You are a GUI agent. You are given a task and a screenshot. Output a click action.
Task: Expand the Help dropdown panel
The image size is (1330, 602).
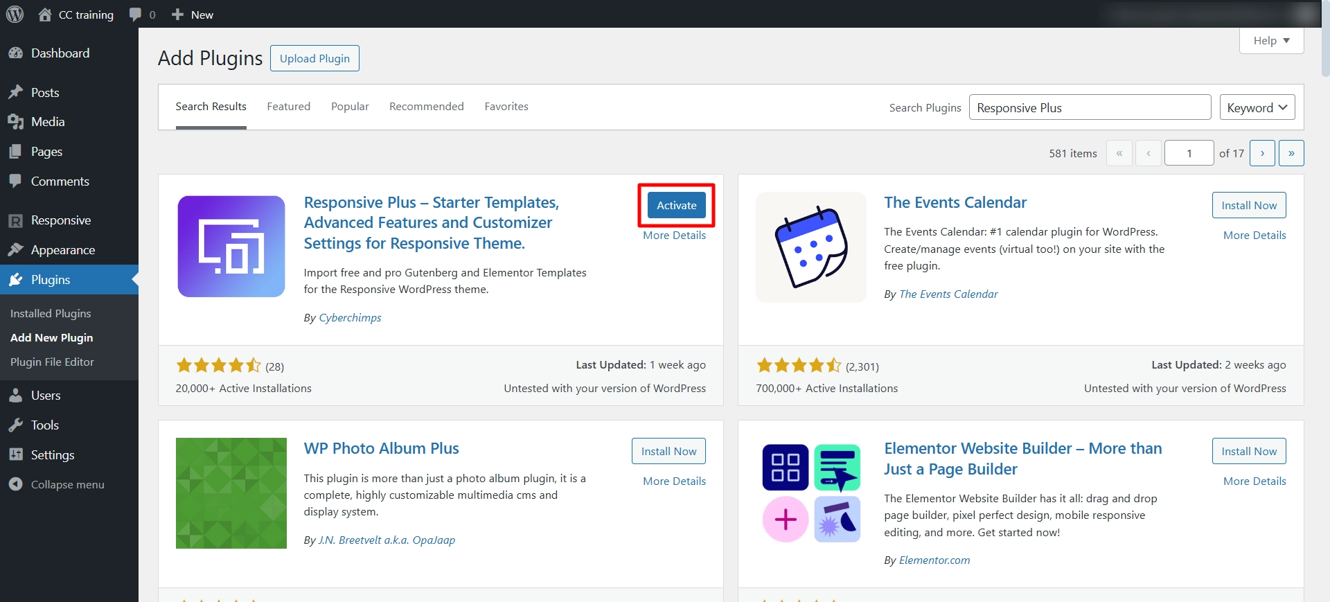[1271, 41]
